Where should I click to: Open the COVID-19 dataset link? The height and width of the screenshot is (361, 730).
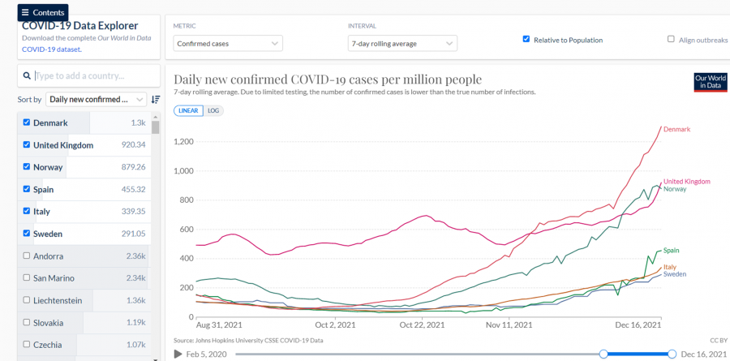pyautogui.click(x=50, y=49)
